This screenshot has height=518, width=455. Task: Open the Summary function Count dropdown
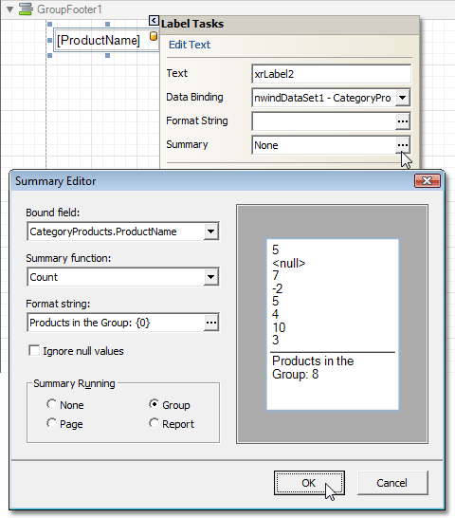[211, 277]
